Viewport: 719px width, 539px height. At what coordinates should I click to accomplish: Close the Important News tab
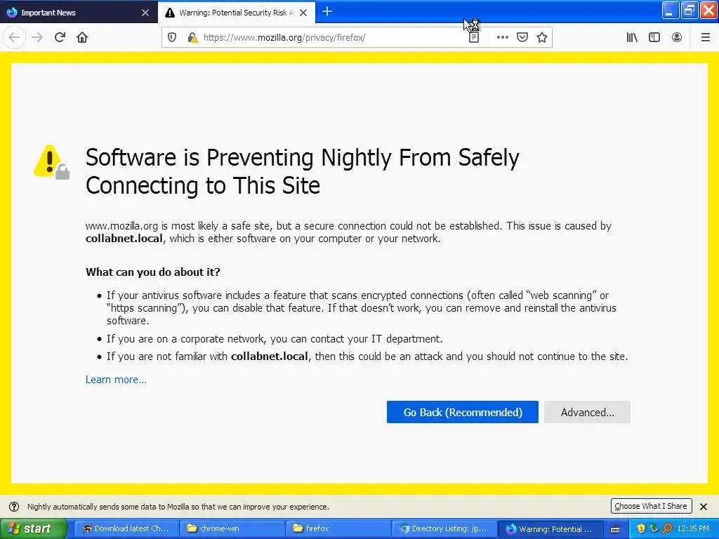tap(145, 13)
